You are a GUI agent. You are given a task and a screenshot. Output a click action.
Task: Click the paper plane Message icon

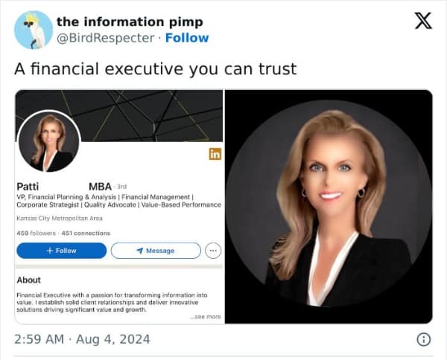(x=140, y=251)
